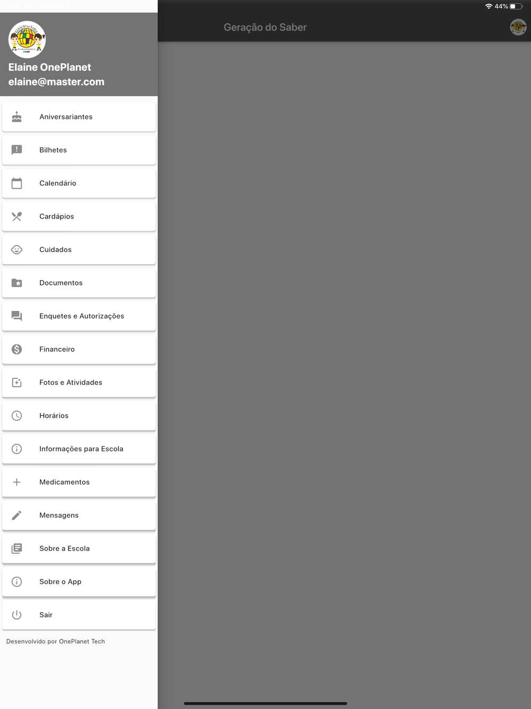Open Sobre a Escola menu item
The height and width of the screenshot is (709, 531).
click(x=79, y=548)
